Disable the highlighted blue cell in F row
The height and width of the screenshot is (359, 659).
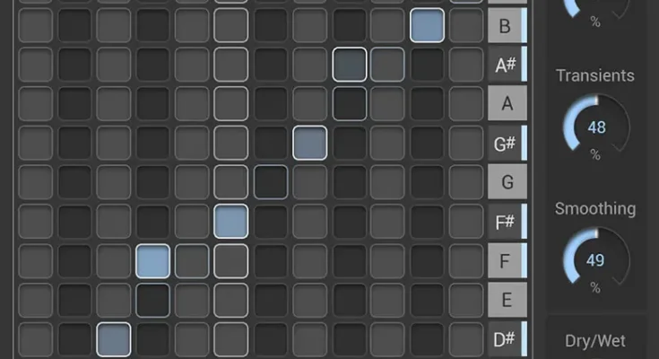(x=153, y=261)
